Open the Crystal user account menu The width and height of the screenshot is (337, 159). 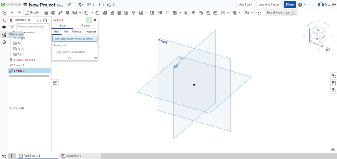[x=327, y=5]
